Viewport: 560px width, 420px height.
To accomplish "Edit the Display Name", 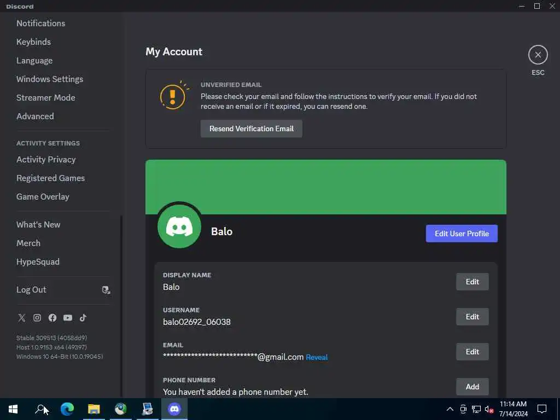I will pyautogui.click(x=472, y=282).
